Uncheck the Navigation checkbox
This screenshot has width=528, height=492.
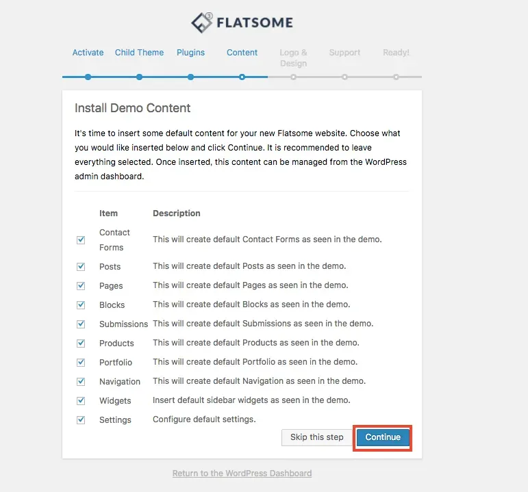[81, 382]
